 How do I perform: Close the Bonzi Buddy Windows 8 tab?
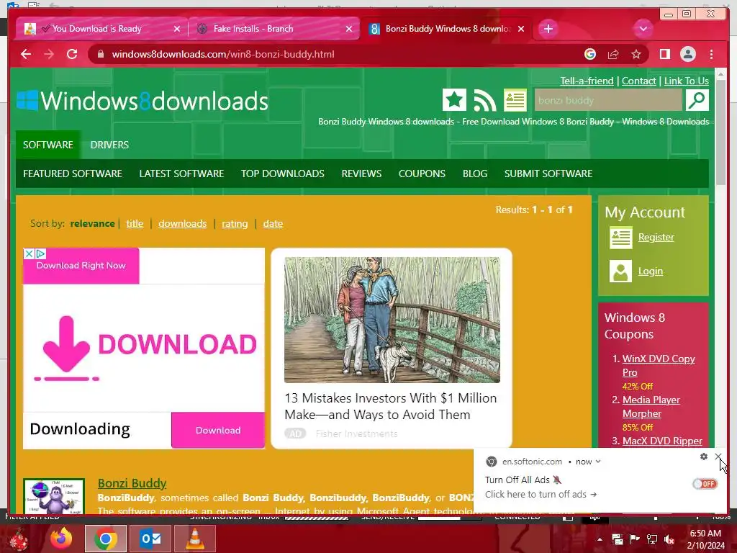point(521,29)
